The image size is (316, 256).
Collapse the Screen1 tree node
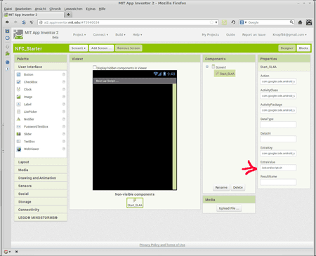coord(207,67)
